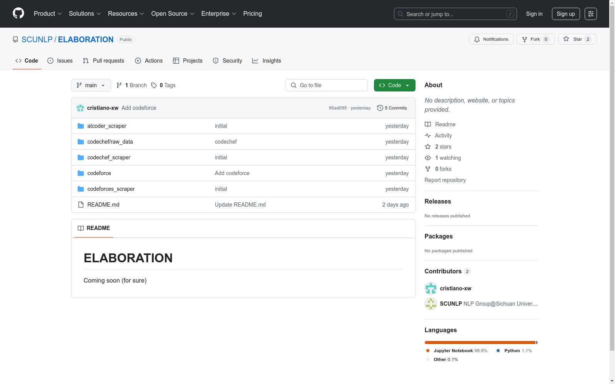This screenshot has height=384, width=615.
Task: Open cristiano-xw contributor profile name
Action: (455, 288)
